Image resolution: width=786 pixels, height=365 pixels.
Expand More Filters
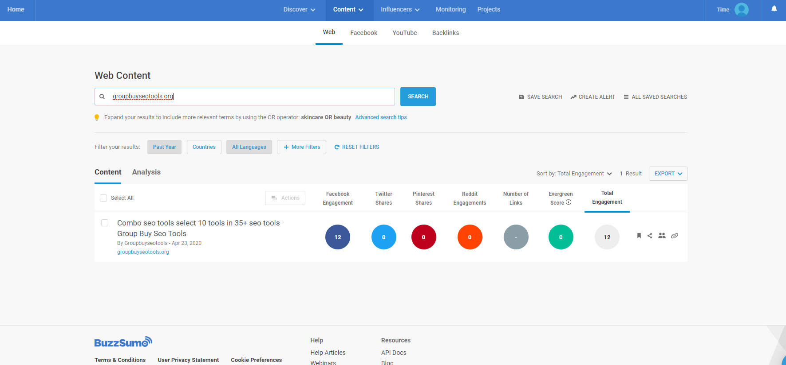(x=302, y=147)
